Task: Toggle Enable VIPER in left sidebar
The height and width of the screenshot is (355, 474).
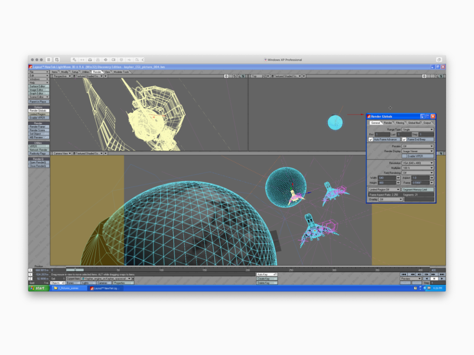Action: pos(39,118)
